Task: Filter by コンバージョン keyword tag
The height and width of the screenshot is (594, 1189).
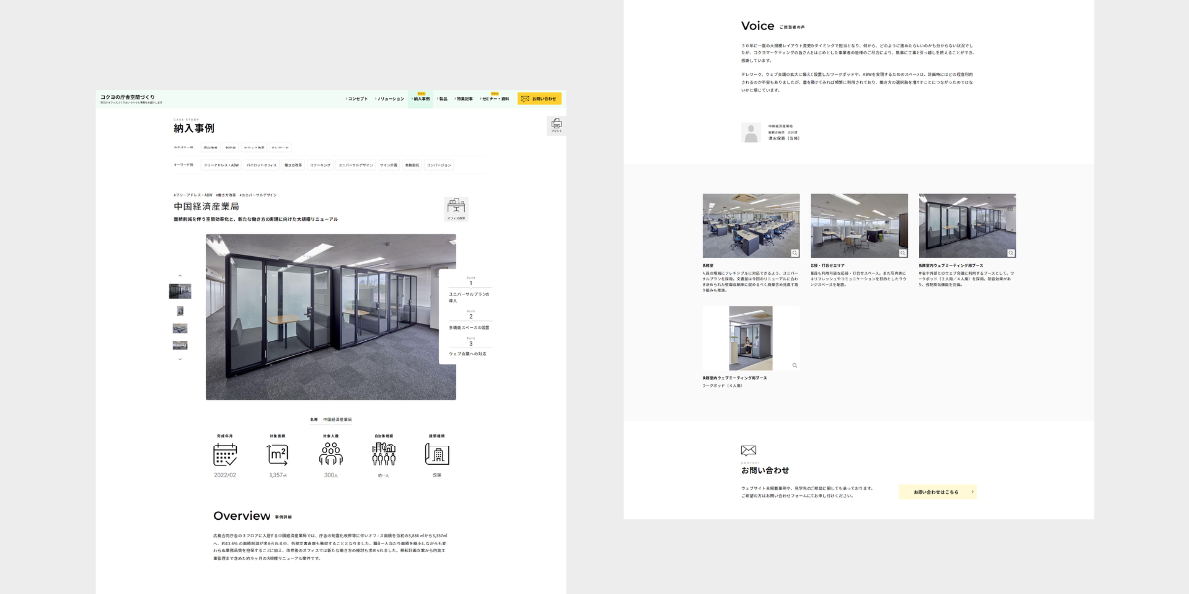Action: click(x=439, y=165)
